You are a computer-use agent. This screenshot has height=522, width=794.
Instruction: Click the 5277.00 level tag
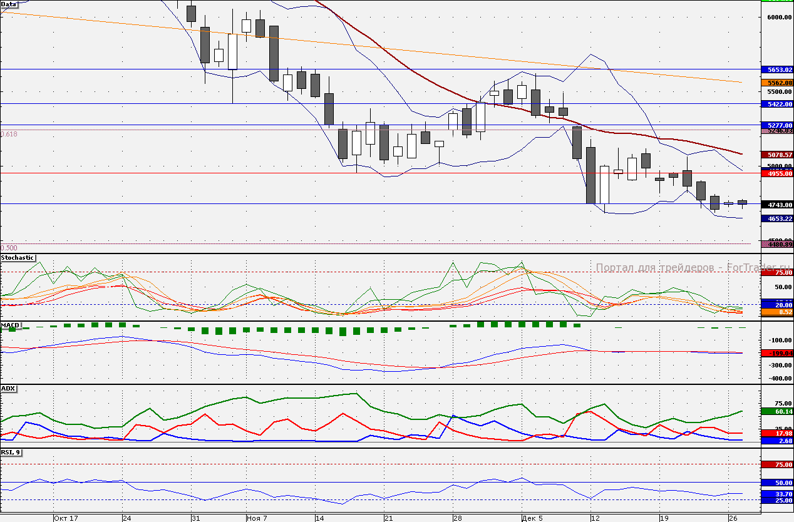[x=777, y=125]
